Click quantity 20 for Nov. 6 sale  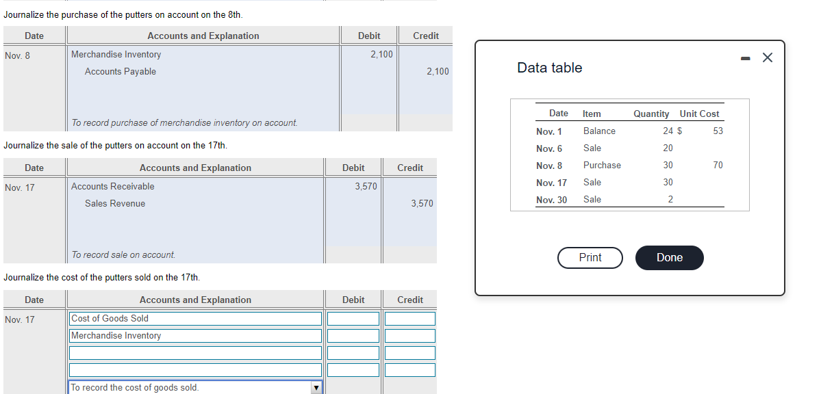tap(668, 148)
